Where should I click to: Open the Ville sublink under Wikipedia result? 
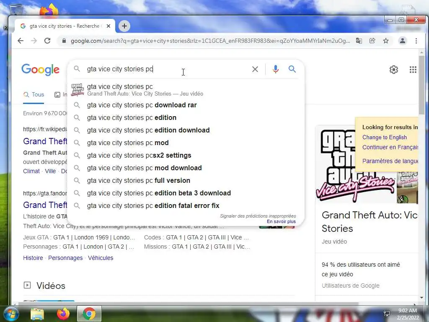pos(50,171)
